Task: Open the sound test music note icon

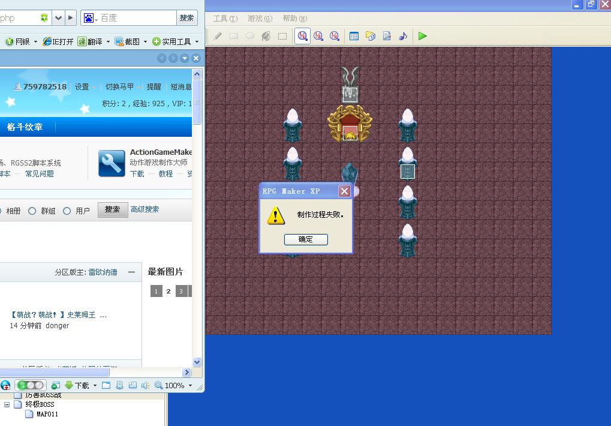Action: click(x=403, y=36)
